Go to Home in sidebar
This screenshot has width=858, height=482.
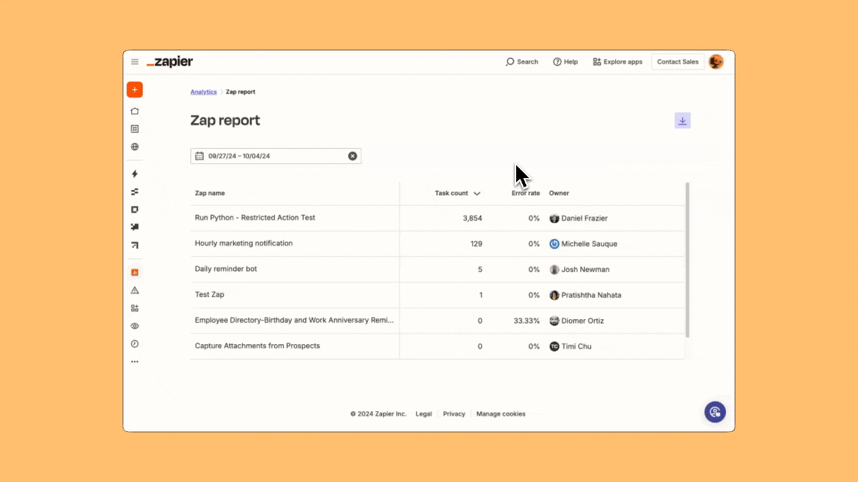pos(135,111)
